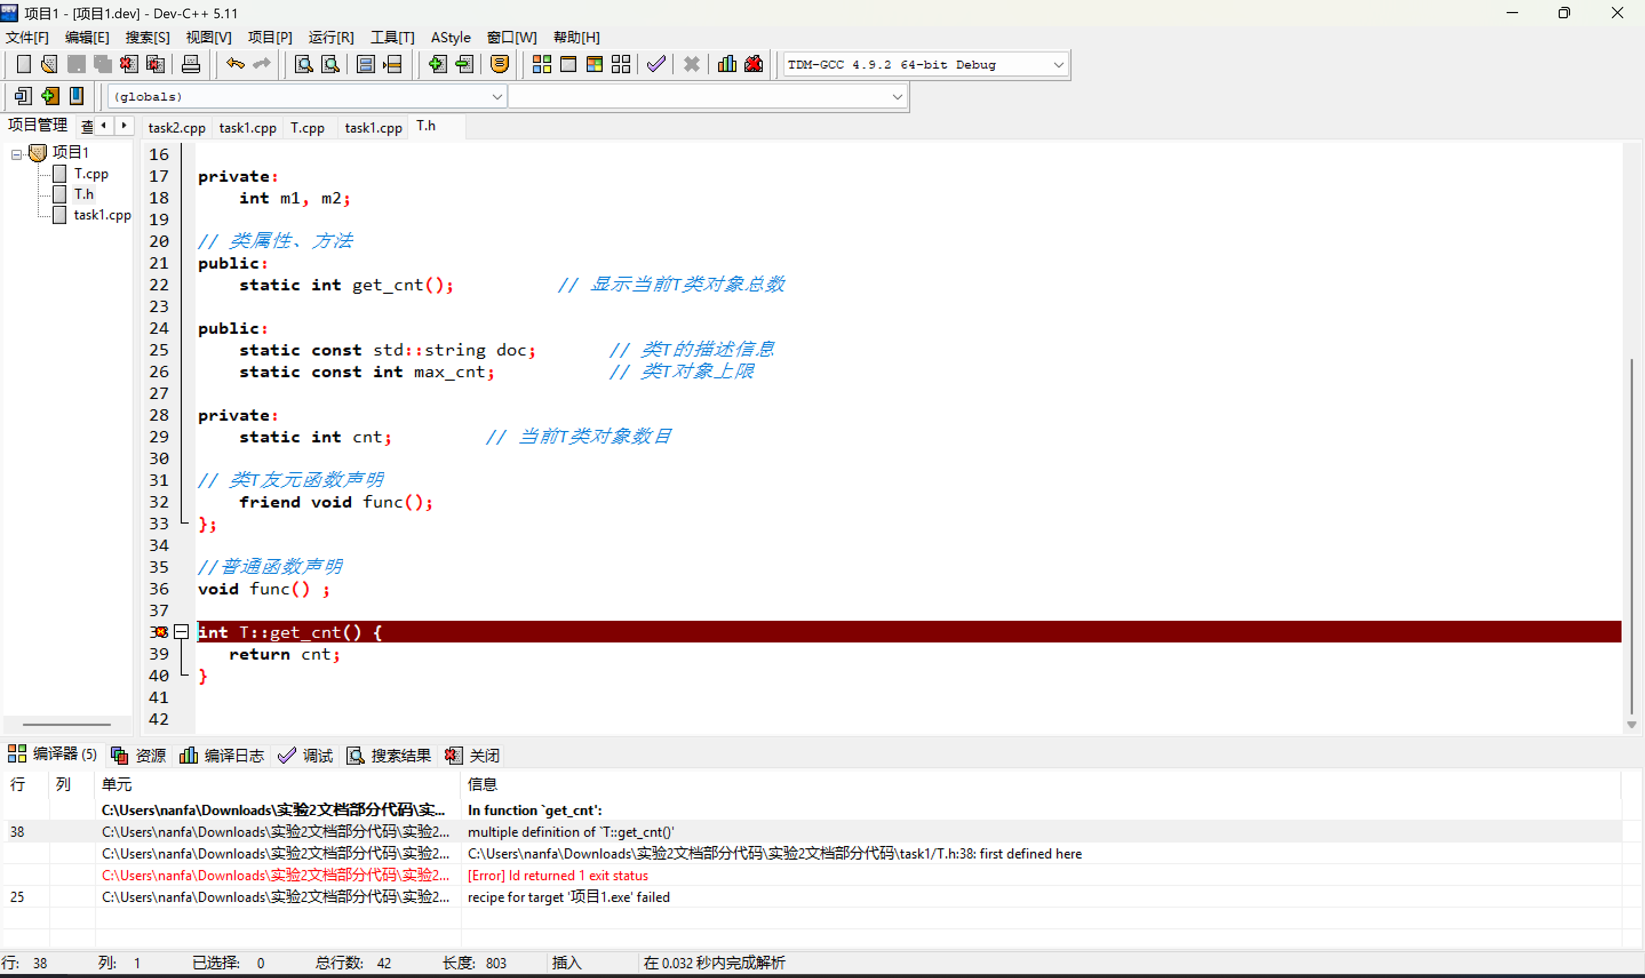Open the 运行[R] menu
The height and width of the screenshot is (978, 1645).
coord(331,37)
